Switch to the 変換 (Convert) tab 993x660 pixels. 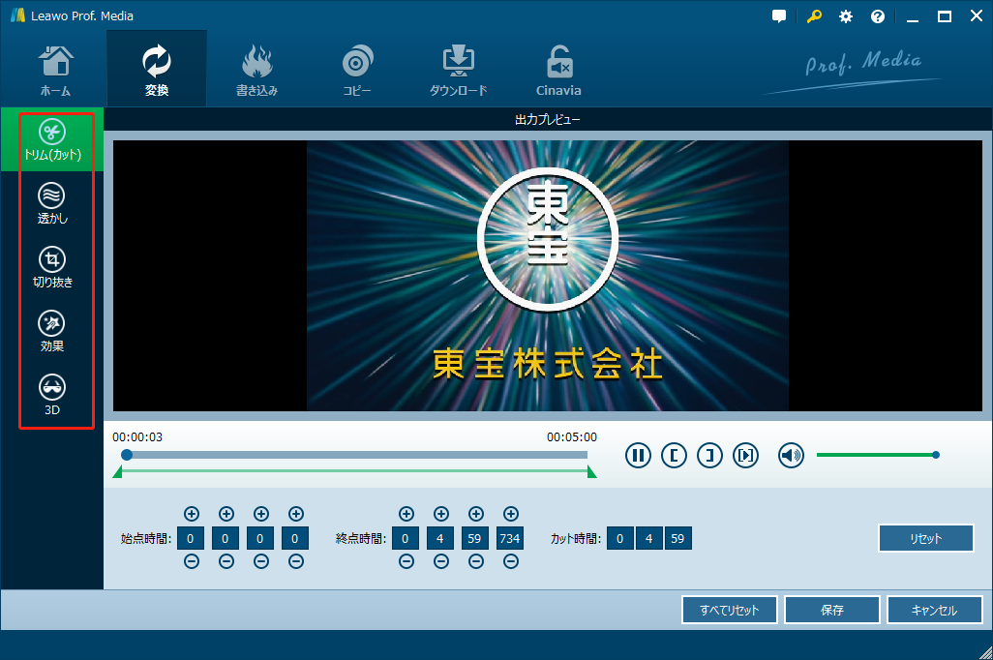pyautogui.click(x=157, y=69)
